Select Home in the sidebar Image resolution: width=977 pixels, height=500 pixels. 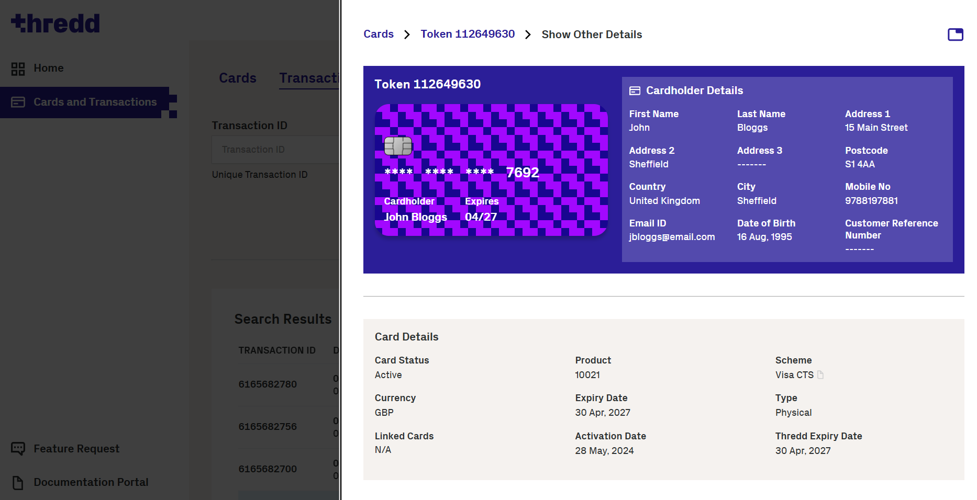pyautogui.click(x=48, y=68)
